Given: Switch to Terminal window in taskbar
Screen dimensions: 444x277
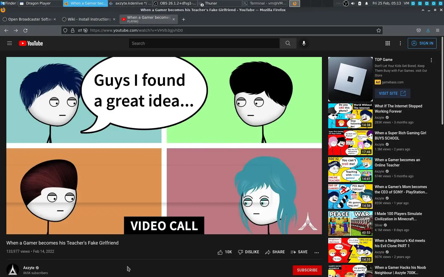Looking at the screenshot, I should point(265,3).
